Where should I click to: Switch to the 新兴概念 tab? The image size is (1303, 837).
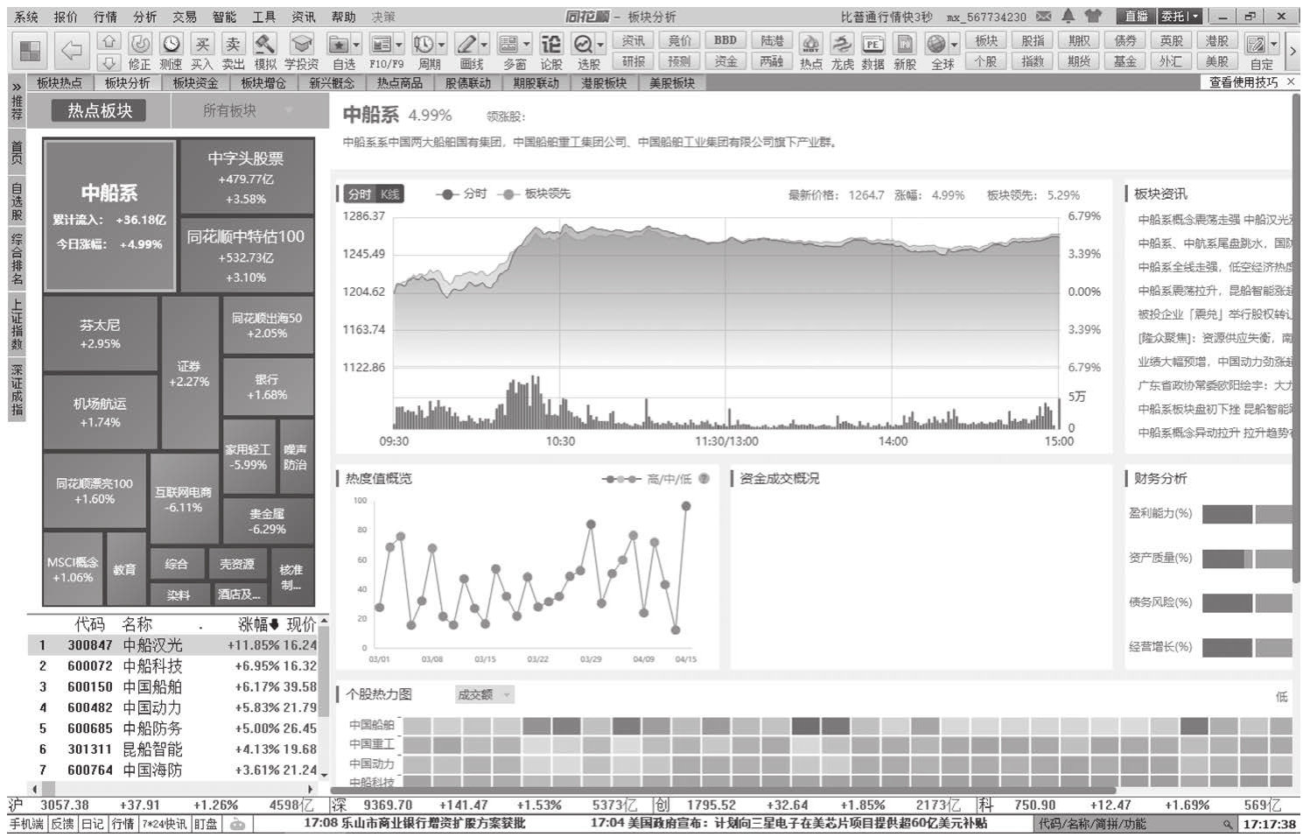click(332, 83)
